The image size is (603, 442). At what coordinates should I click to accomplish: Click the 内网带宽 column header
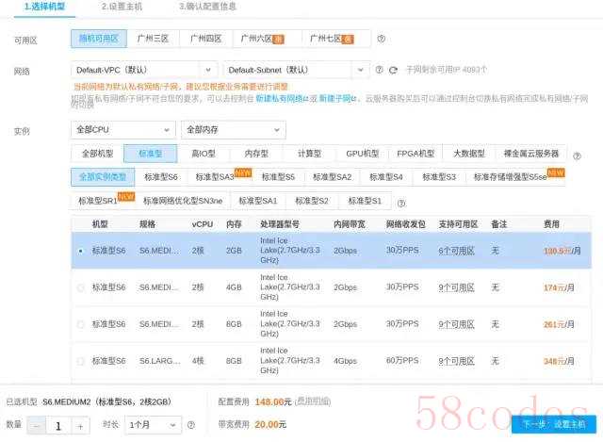tap(350, 224)
